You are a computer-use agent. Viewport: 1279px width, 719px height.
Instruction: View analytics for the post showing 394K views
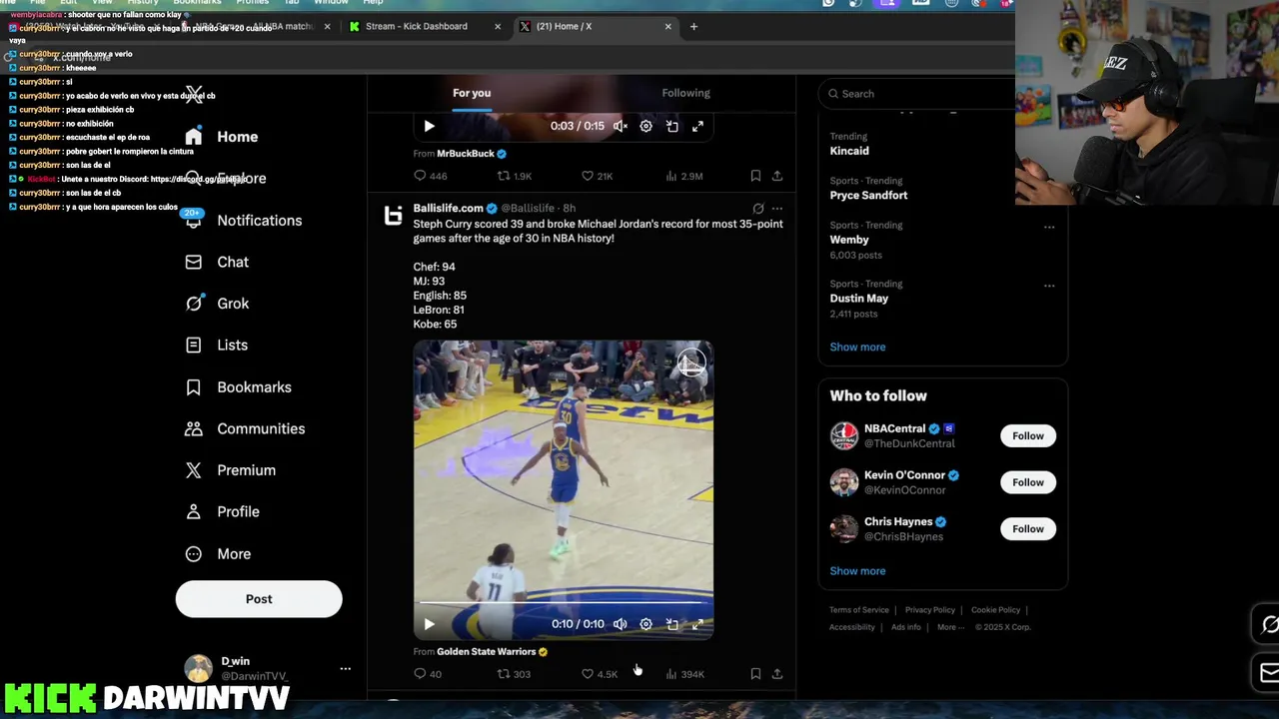[x=685, y=674]
